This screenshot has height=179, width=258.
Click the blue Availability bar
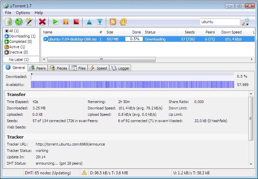pyautogui.click(x=133, y=85)
